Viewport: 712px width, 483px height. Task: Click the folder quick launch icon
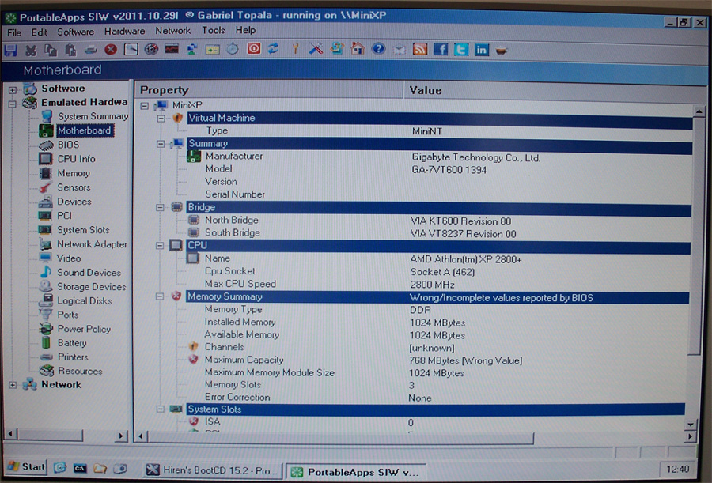(x=100, y=468)
